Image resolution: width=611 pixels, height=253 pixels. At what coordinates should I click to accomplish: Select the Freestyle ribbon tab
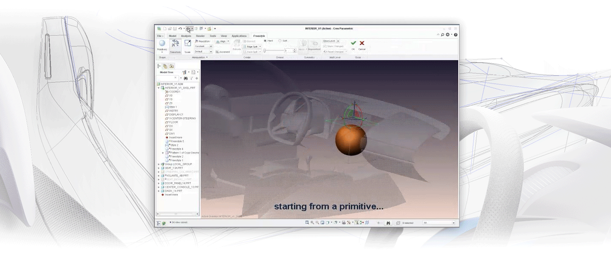(259, 36)
